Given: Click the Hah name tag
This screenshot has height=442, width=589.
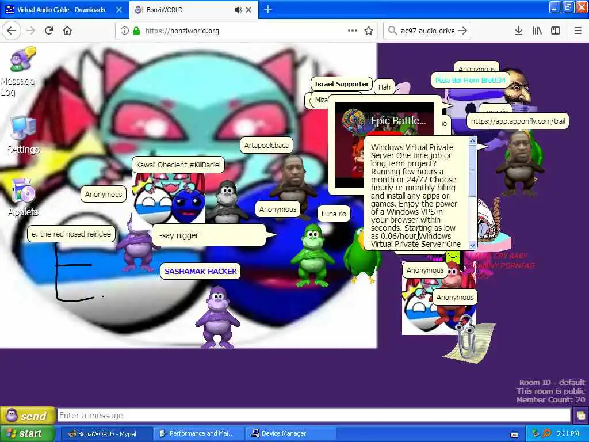Looking at the screenshot, I should point(384,87).
